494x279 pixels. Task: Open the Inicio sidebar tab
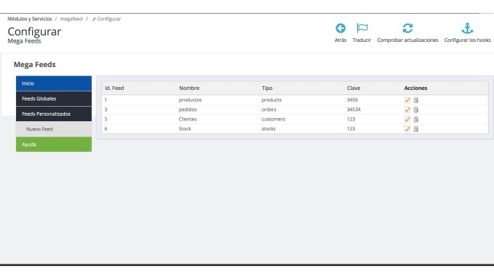(x=54, y=83)
